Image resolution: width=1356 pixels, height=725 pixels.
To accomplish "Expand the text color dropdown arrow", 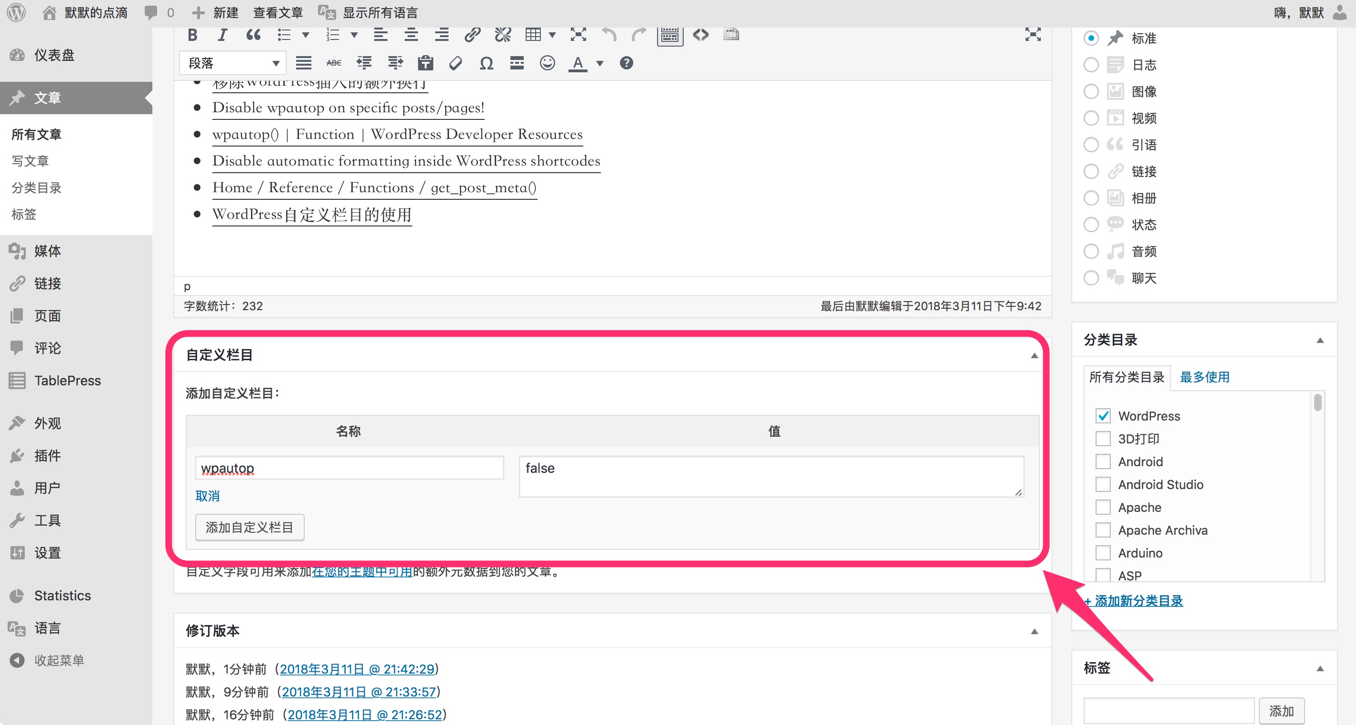I will (599, 63).
